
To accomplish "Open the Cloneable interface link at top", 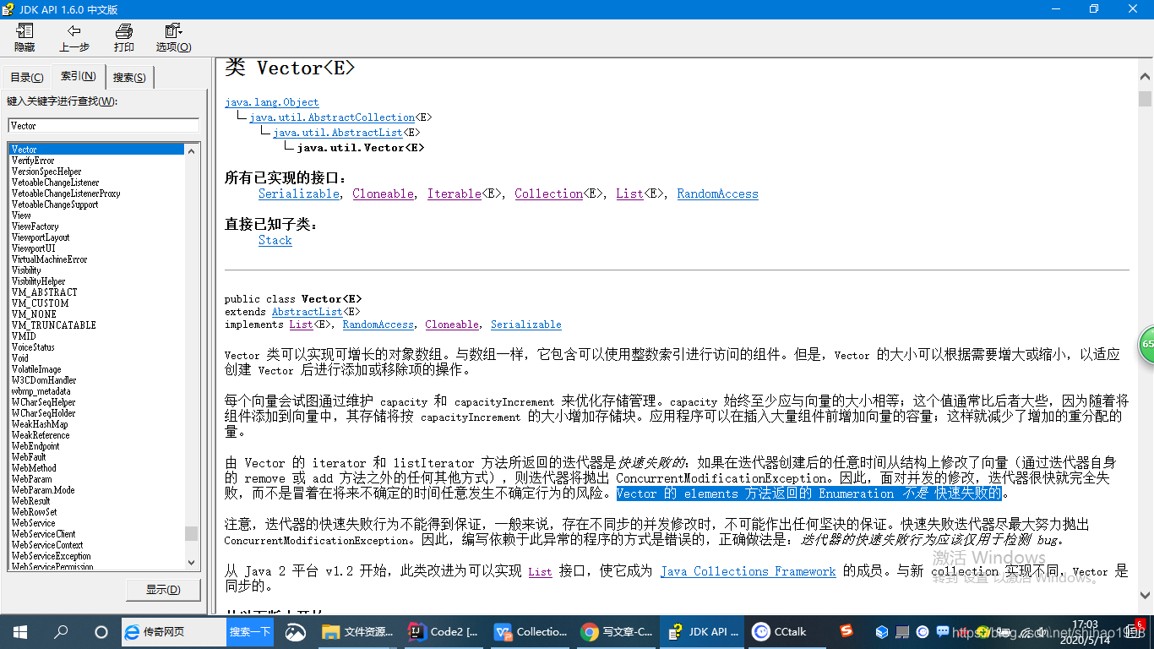I will tap(384, 194).
